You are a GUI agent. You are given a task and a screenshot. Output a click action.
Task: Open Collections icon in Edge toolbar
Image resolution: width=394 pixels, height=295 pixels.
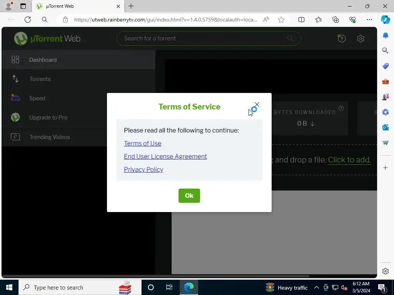[336, 20]
